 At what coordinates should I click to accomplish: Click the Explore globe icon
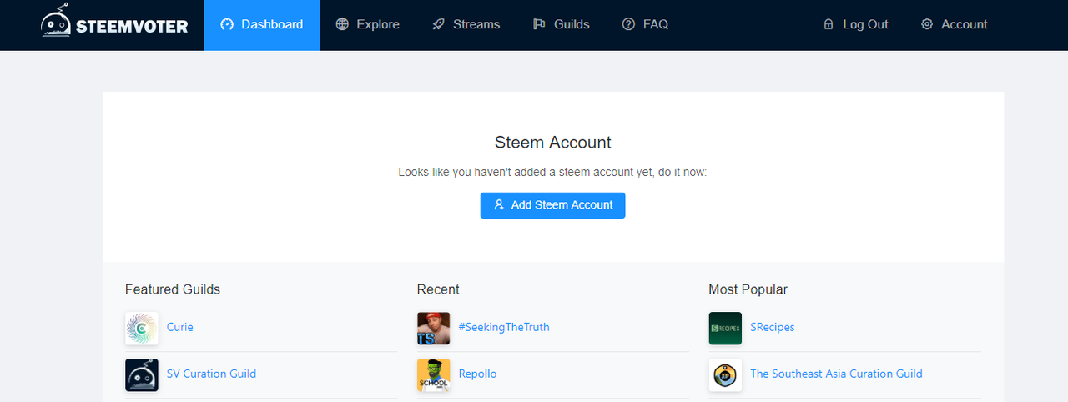342,24
